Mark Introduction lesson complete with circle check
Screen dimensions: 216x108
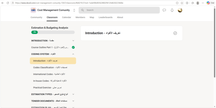pyautogui.click(x=175, y=33)
